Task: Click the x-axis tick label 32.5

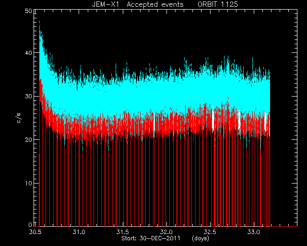Action: coord(211,232)
